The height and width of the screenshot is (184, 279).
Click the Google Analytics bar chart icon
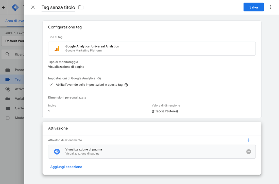pos(57,49)
